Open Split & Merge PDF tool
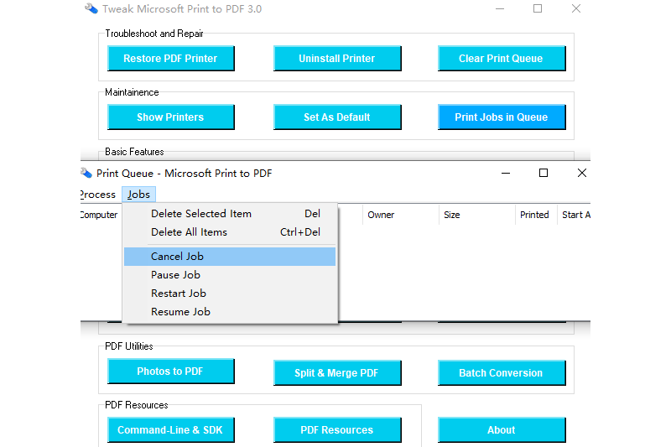The width and height of the screenshot is (671, 447). pos(337,373)
